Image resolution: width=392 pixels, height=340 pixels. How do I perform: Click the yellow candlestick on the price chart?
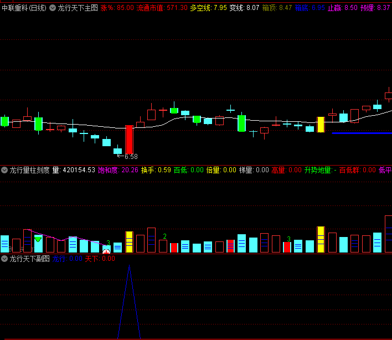click(x=321, y=125)
